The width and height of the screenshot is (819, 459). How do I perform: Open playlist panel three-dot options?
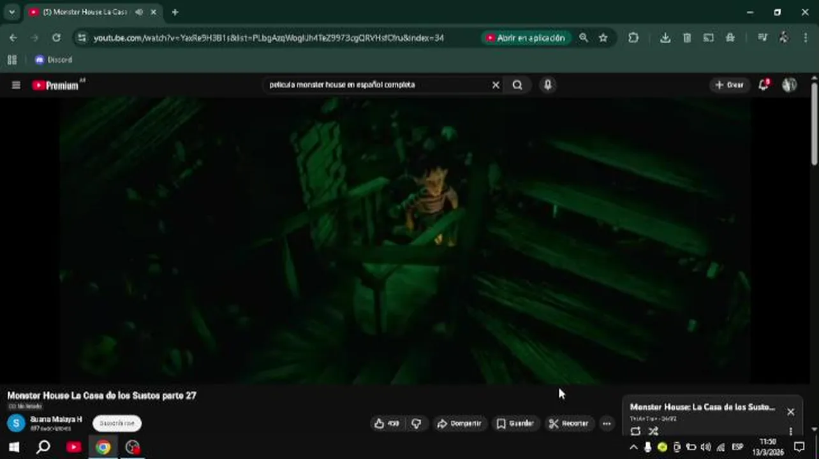tap(791, 432)
